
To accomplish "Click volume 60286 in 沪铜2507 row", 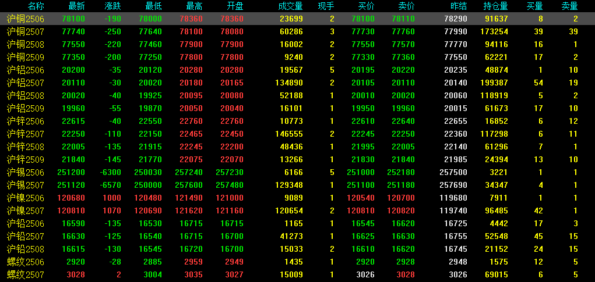I will [291, 32].
